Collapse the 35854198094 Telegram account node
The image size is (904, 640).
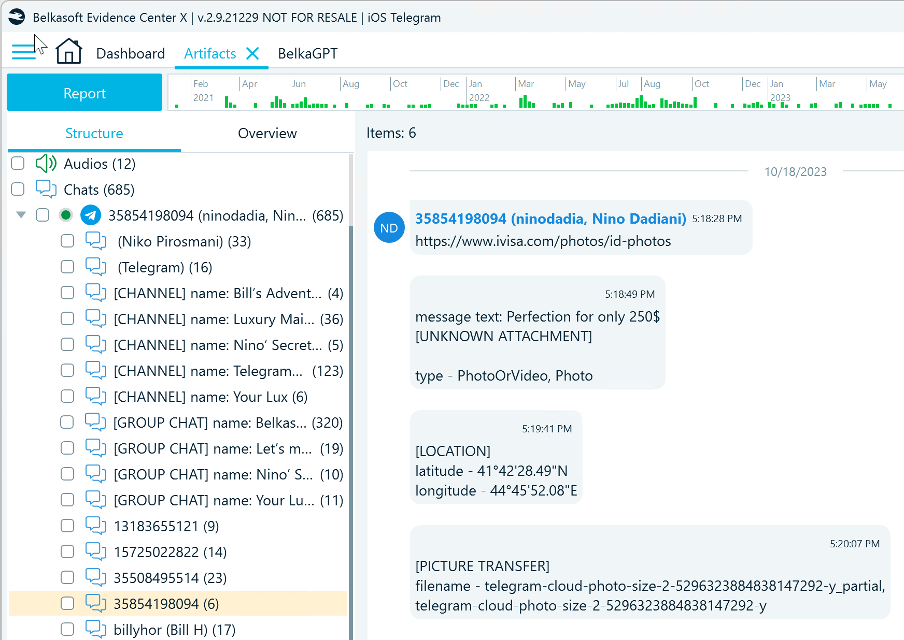[21, 215]
